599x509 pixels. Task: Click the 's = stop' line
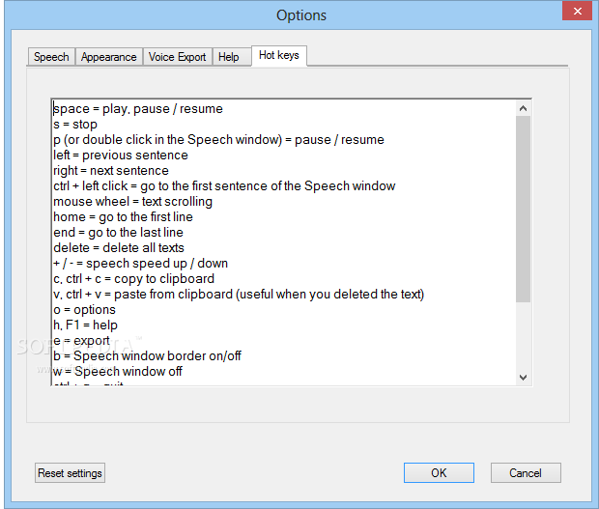click(75, 125)
